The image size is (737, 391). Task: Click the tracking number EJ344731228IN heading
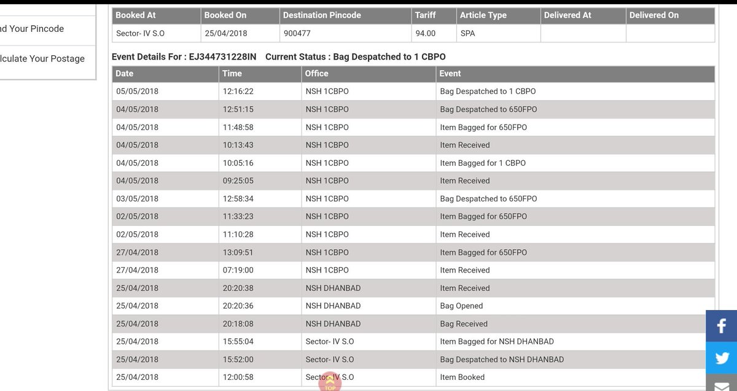[x=222, y=56]
